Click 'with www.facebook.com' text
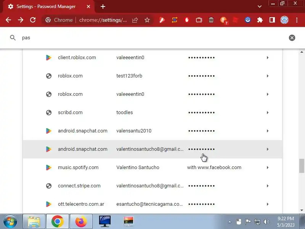 (214, 168)
